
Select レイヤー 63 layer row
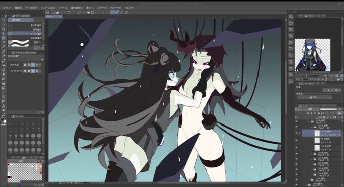click(x=322, y=141)
